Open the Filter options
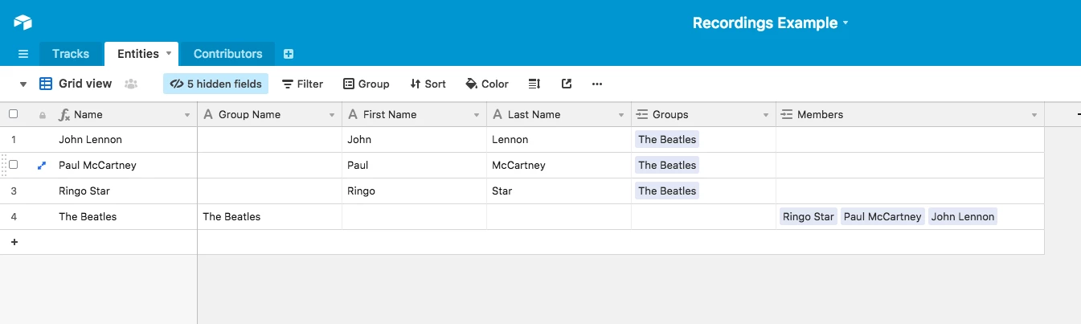The image size is (1081, 324). 302,84
